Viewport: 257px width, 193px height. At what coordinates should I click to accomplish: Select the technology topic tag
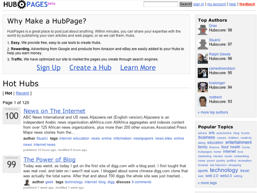click(224, 170)
